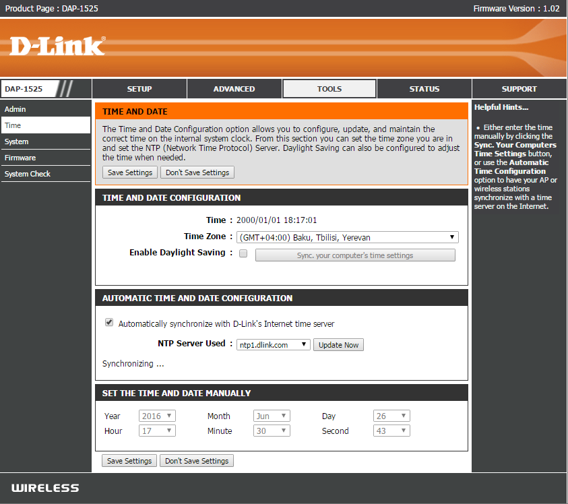The height and width of the screenshot is (504, 568).
Task: Open the Hour dropdown
Action: click(157, 431)
